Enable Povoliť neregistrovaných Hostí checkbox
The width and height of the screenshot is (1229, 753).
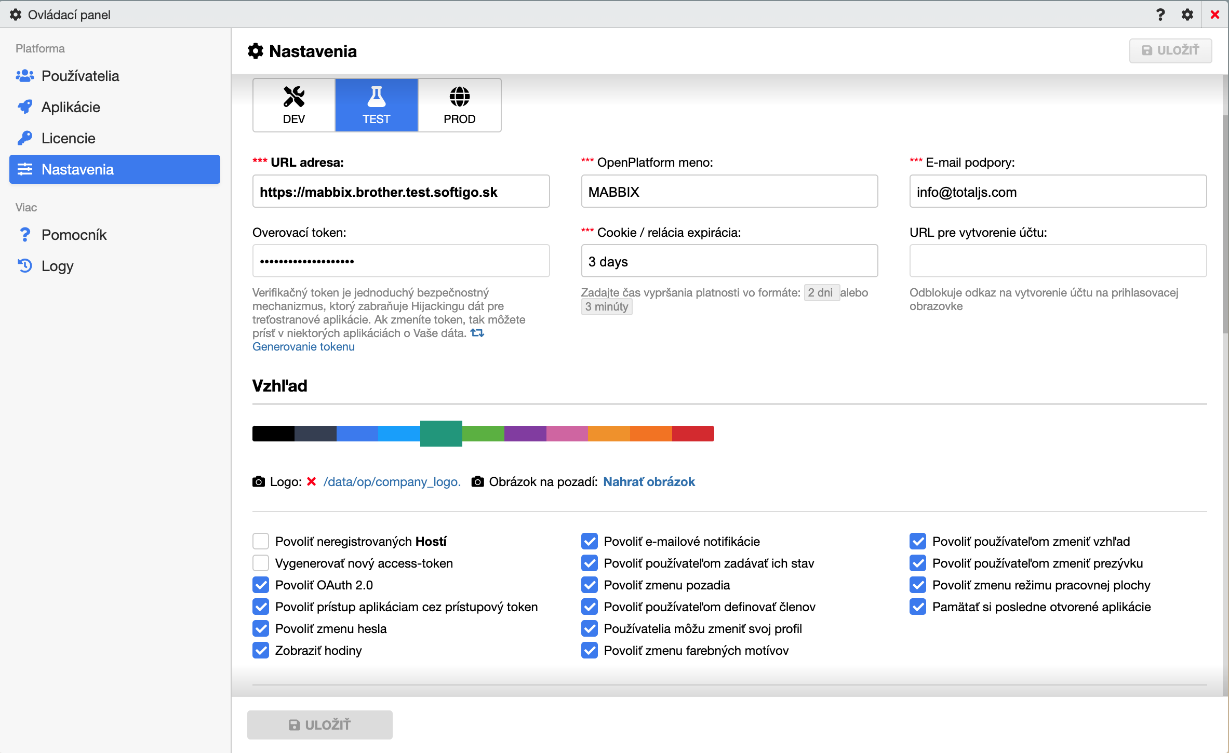261,541
